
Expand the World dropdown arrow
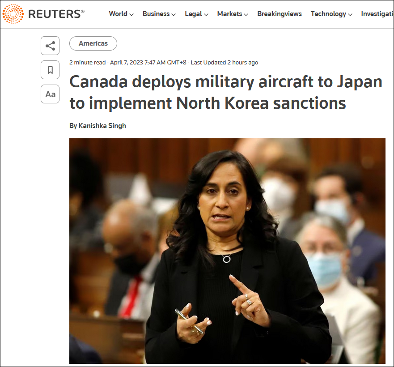[131, 15]
